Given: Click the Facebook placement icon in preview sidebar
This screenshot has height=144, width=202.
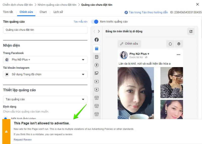Looking at the screenshot, I should pos(96,40).
